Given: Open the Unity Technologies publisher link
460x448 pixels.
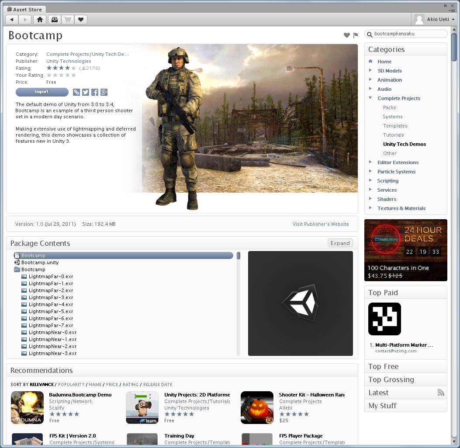Looking at the screenshot, I should pos(69,61).
